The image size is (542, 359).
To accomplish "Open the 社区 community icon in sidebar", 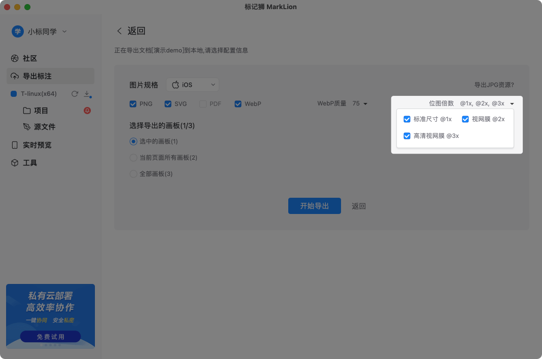I will click(15, 58).
